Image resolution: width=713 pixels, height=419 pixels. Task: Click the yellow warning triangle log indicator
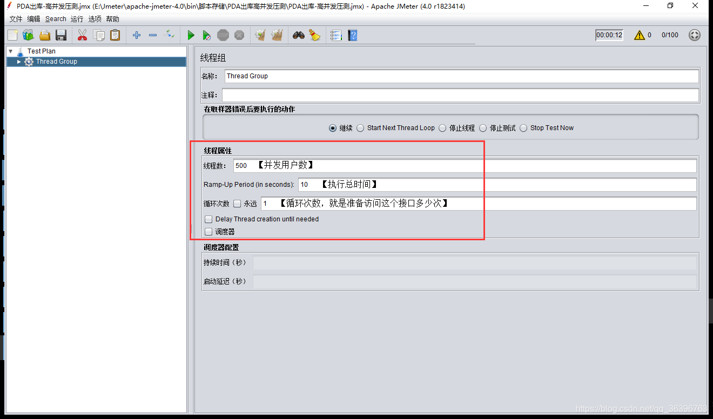pos(640,35)
